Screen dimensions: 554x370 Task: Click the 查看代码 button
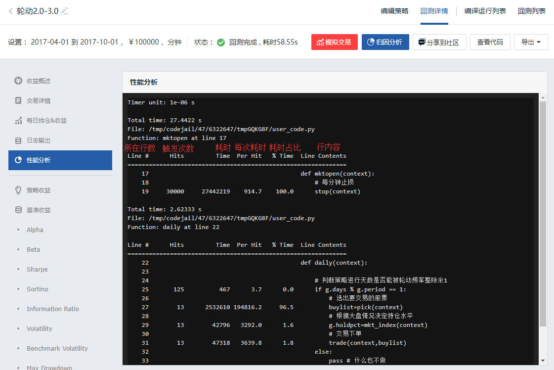pos(490,42)
